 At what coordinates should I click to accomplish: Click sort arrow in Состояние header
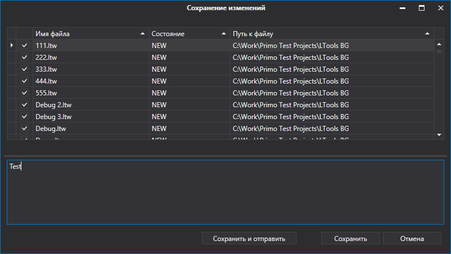pos(224,34)
